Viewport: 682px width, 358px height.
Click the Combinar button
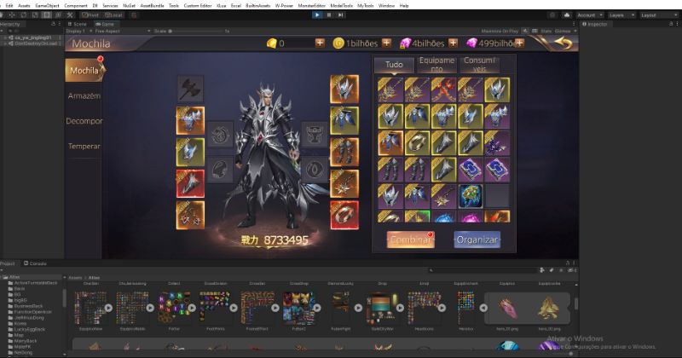[x=409, y=240]
